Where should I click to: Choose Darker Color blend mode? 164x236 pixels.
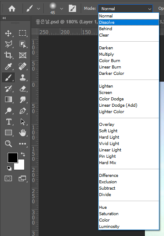(129, 74)
